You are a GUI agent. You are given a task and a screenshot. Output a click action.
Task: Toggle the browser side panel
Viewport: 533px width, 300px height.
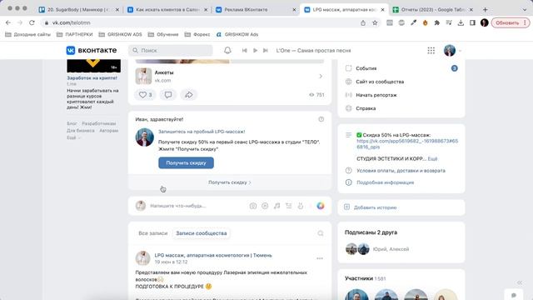click(x=472, y=22)
